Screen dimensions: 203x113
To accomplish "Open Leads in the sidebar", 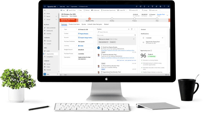I will tap(48, 51).
